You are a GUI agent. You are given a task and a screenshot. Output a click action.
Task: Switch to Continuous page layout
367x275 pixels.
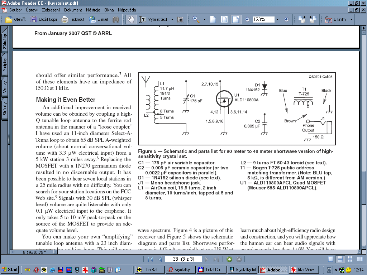[340, 259]
